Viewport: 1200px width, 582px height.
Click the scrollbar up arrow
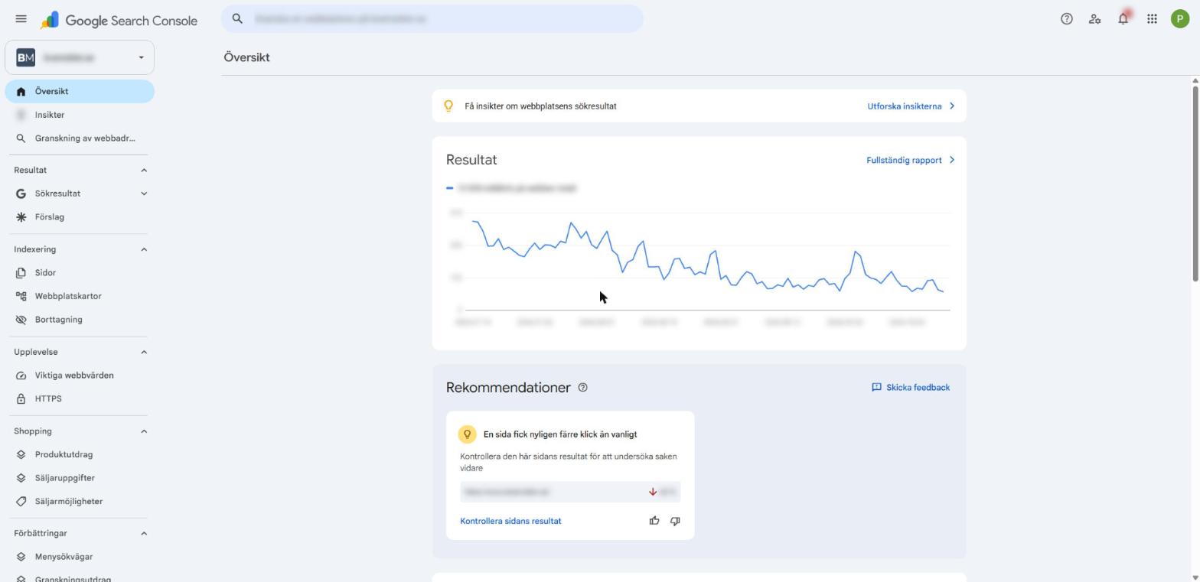click(x=1195, y=80)
